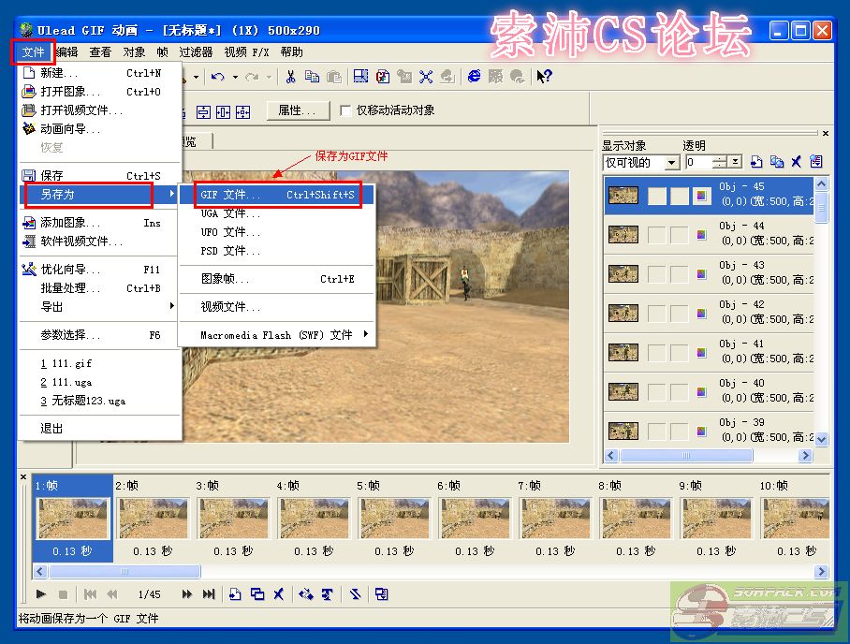
Task: Toggle the visibility box of Obj - 45
Action: pos(657,196)
